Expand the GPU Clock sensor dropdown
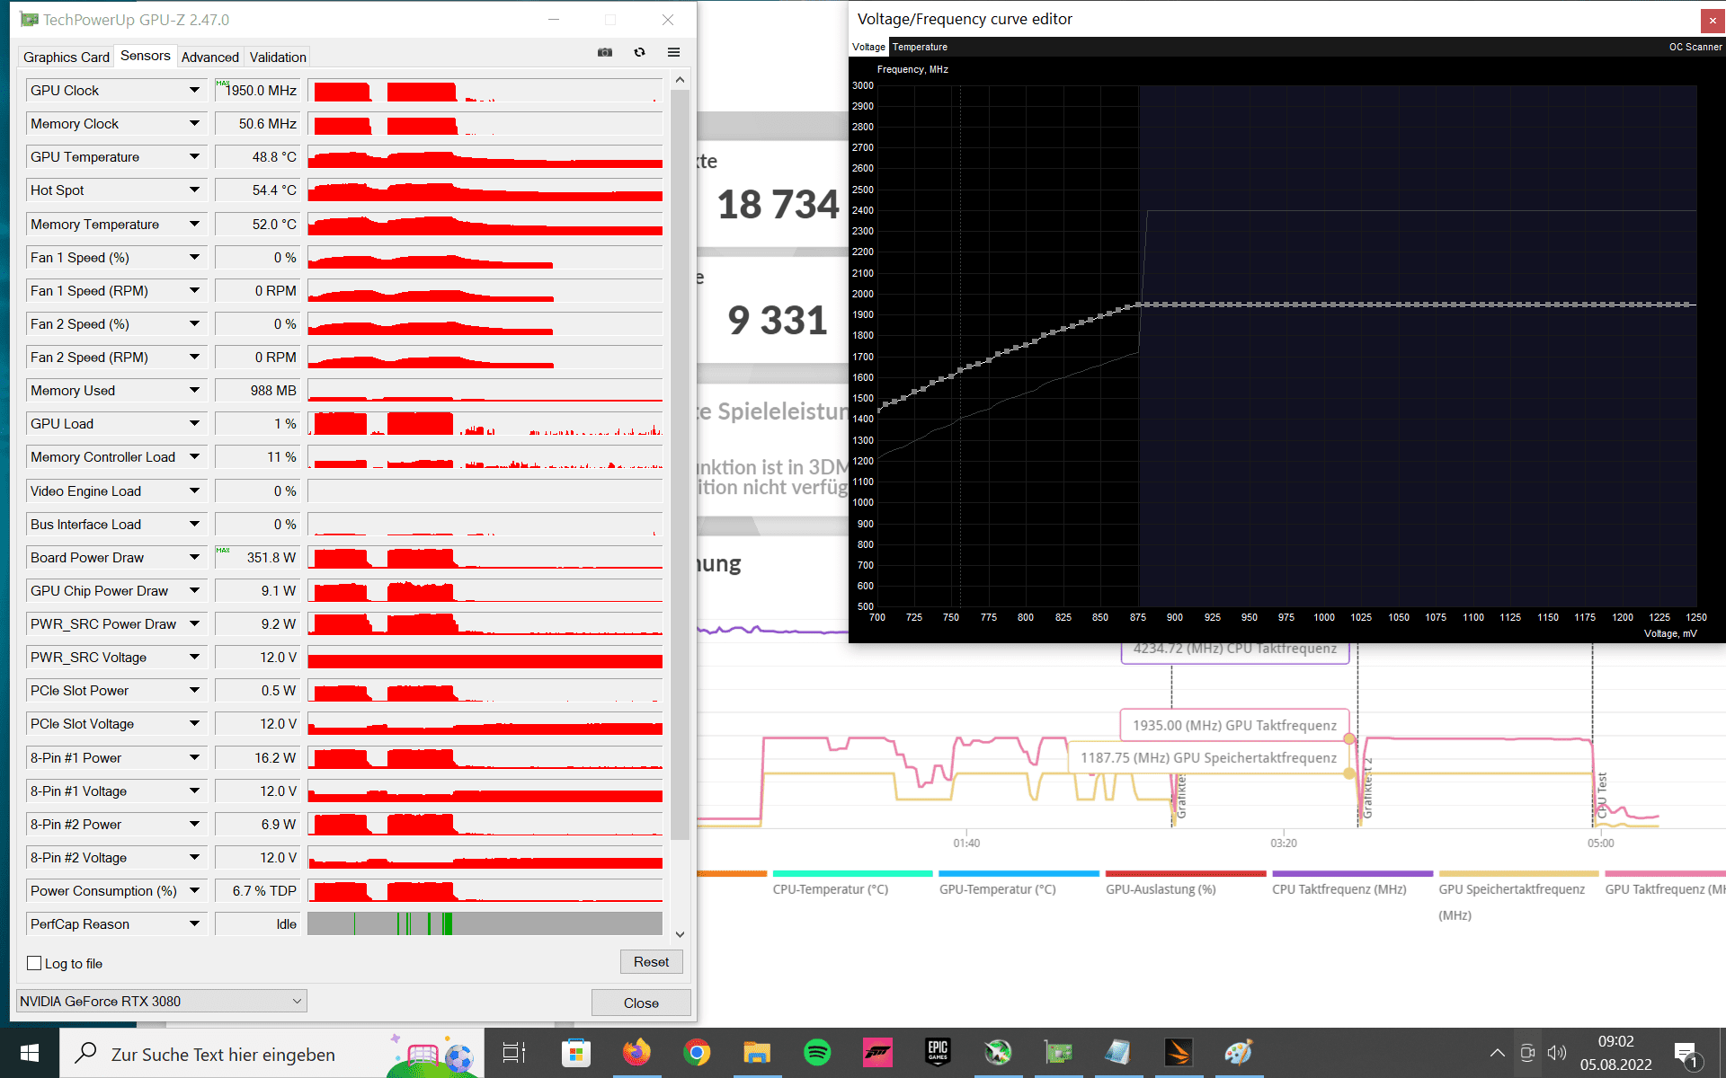The height and width of the screenshot is (1078, 1726). pos(194,90)
